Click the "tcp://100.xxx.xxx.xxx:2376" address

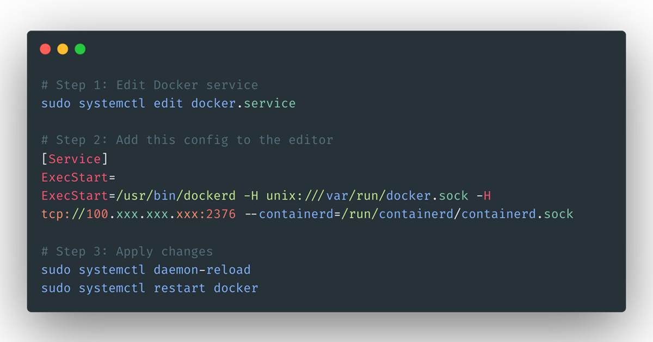point(139,215)
